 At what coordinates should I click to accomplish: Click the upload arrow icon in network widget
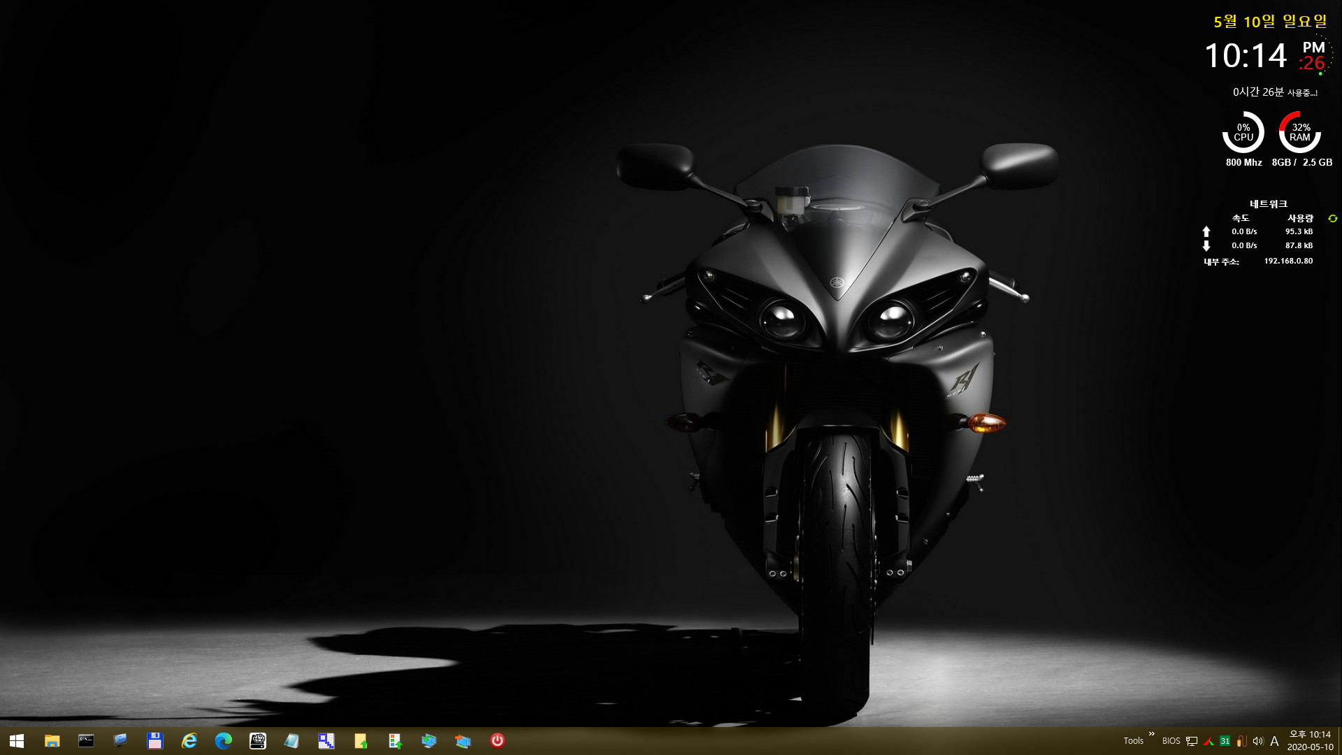click(1206, 231)
